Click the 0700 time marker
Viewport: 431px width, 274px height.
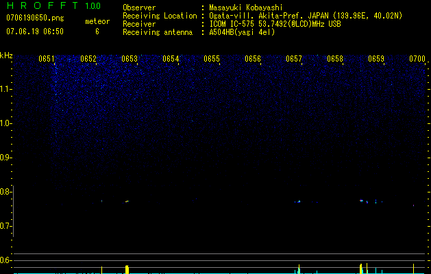[417, 59]
